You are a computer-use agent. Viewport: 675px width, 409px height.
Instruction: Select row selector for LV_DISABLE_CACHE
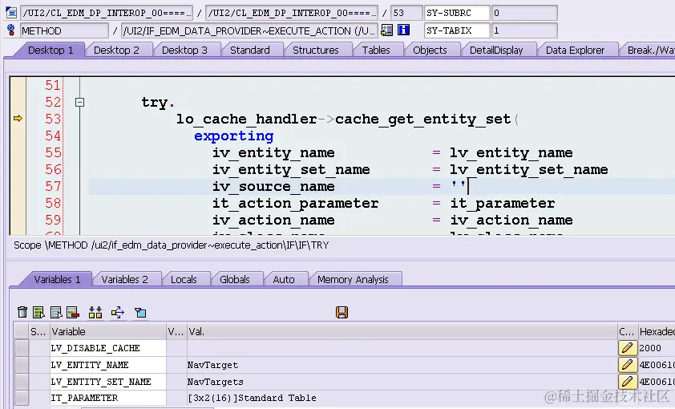tap(21, 348)
